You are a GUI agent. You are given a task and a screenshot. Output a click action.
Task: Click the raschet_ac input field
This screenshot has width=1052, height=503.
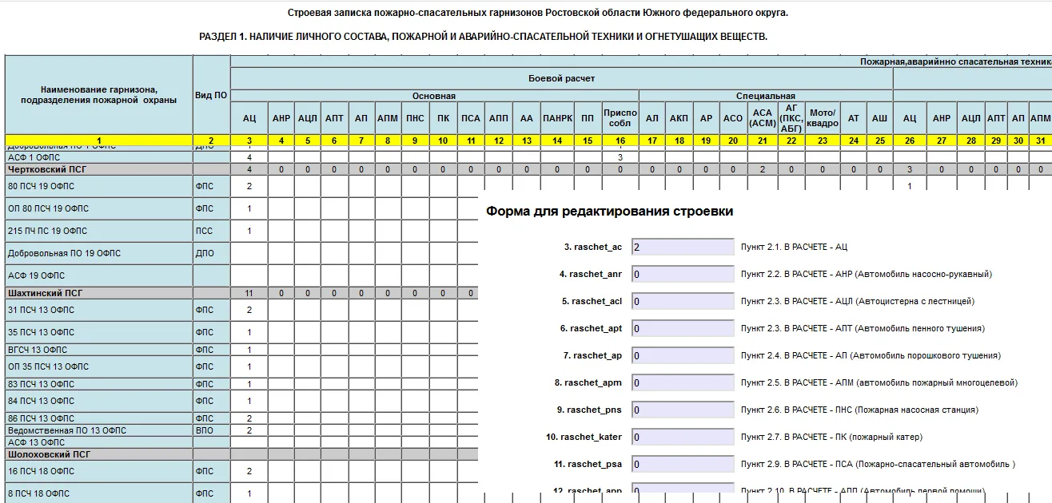(683, 248)
